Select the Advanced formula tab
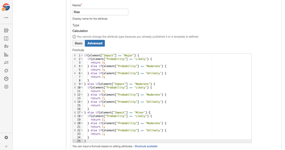The image size is (285, 150). pos(95,43)
